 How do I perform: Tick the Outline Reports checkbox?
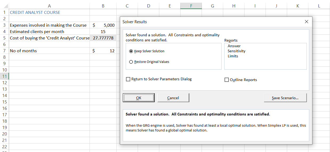click(227, 80)
